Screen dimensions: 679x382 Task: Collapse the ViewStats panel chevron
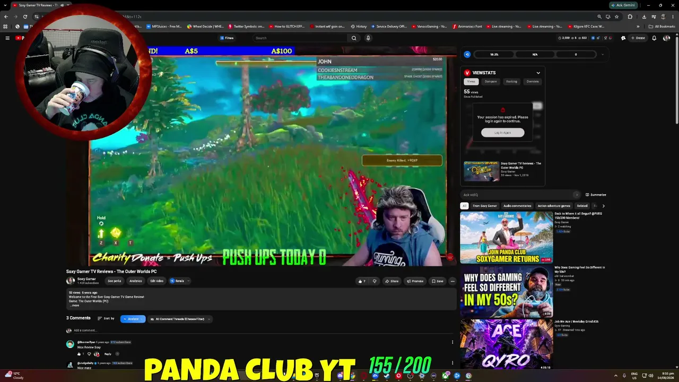[538, 73]
